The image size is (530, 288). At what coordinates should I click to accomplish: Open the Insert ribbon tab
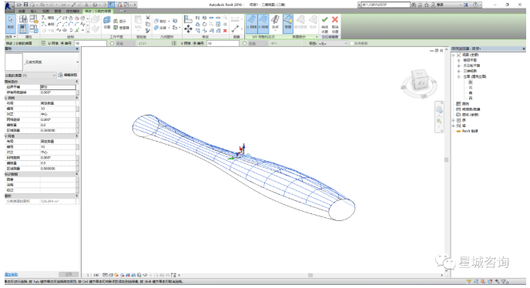click(x=34, y=11)
